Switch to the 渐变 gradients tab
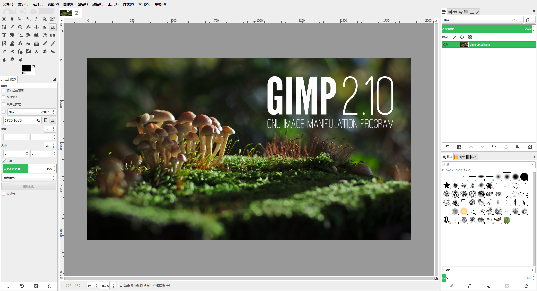Viewport: 537px width, 291px height. click(471, 157)
